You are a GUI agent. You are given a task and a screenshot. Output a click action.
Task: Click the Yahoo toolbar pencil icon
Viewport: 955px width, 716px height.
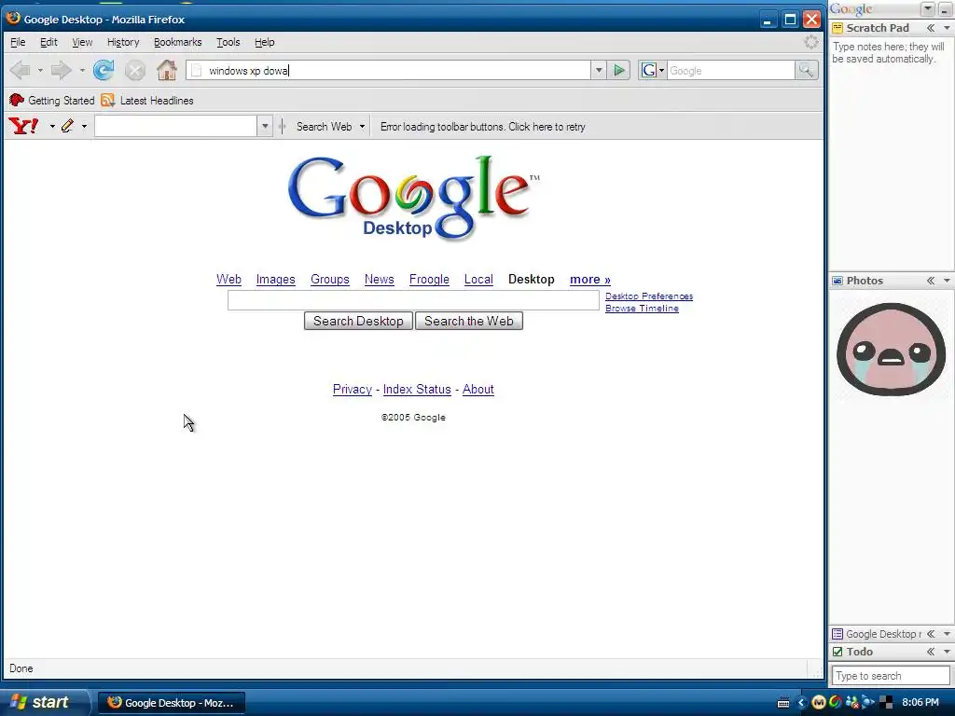67,126
